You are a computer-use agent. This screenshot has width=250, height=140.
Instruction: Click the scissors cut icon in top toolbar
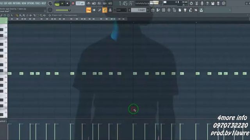point(196,3)
